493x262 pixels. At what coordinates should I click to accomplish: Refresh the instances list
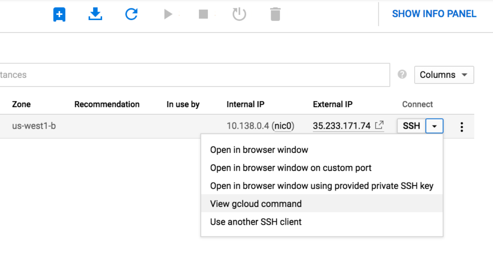[x=131, y=14]
